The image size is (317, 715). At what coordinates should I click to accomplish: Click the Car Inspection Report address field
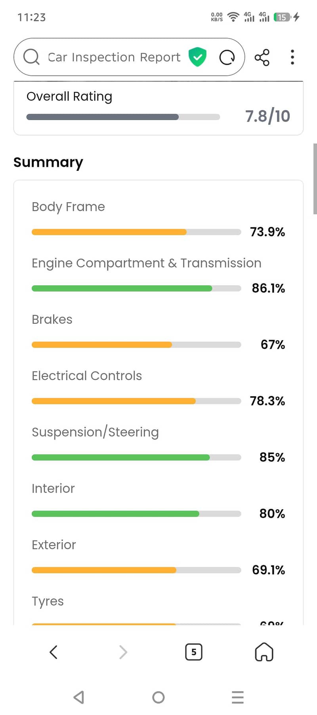(x=114, y=57)
